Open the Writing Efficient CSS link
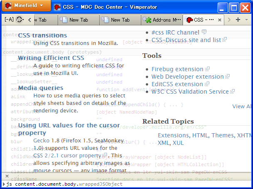Image resolution: width=253 pixels, height=189 pixels. click(x=51, y=58)
